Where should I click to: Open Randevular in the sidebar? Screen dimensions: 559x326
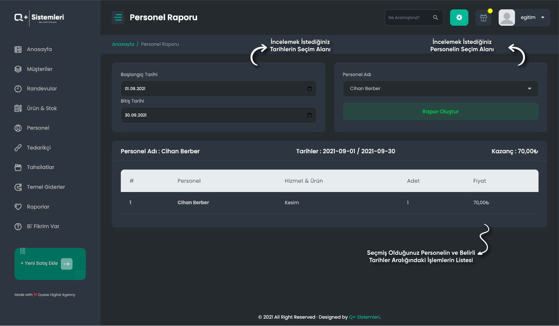click(x=42, y=89)
